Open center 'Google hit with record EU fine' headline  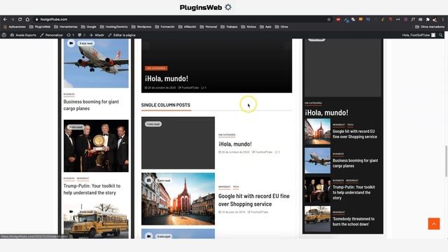254,200
